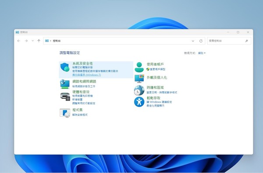Click the Clock and Region globe icon
The width and height of the screenshot is (263, 173).
pos(139,90)
